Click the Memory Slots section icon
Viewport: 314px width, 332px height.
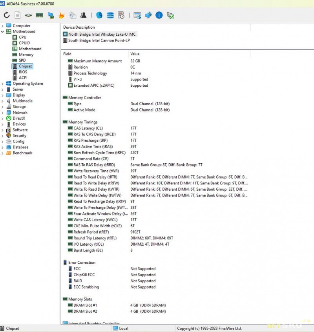coord(65,299)
